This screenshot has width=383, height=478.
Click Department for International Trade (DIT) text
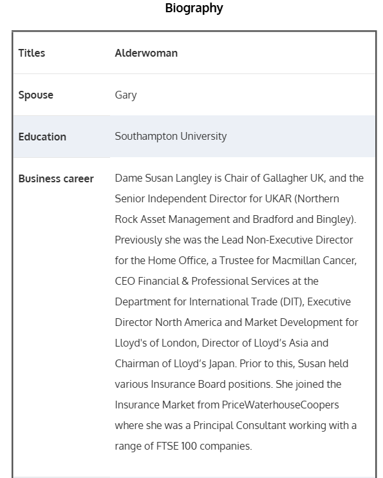pyautogui.click(x=209, y=301)
